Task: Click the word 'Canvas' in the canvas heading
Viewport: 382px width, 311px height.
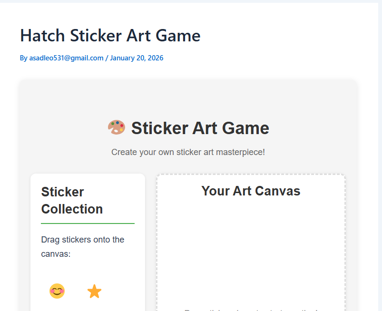Action: click(x=279, y=191)
